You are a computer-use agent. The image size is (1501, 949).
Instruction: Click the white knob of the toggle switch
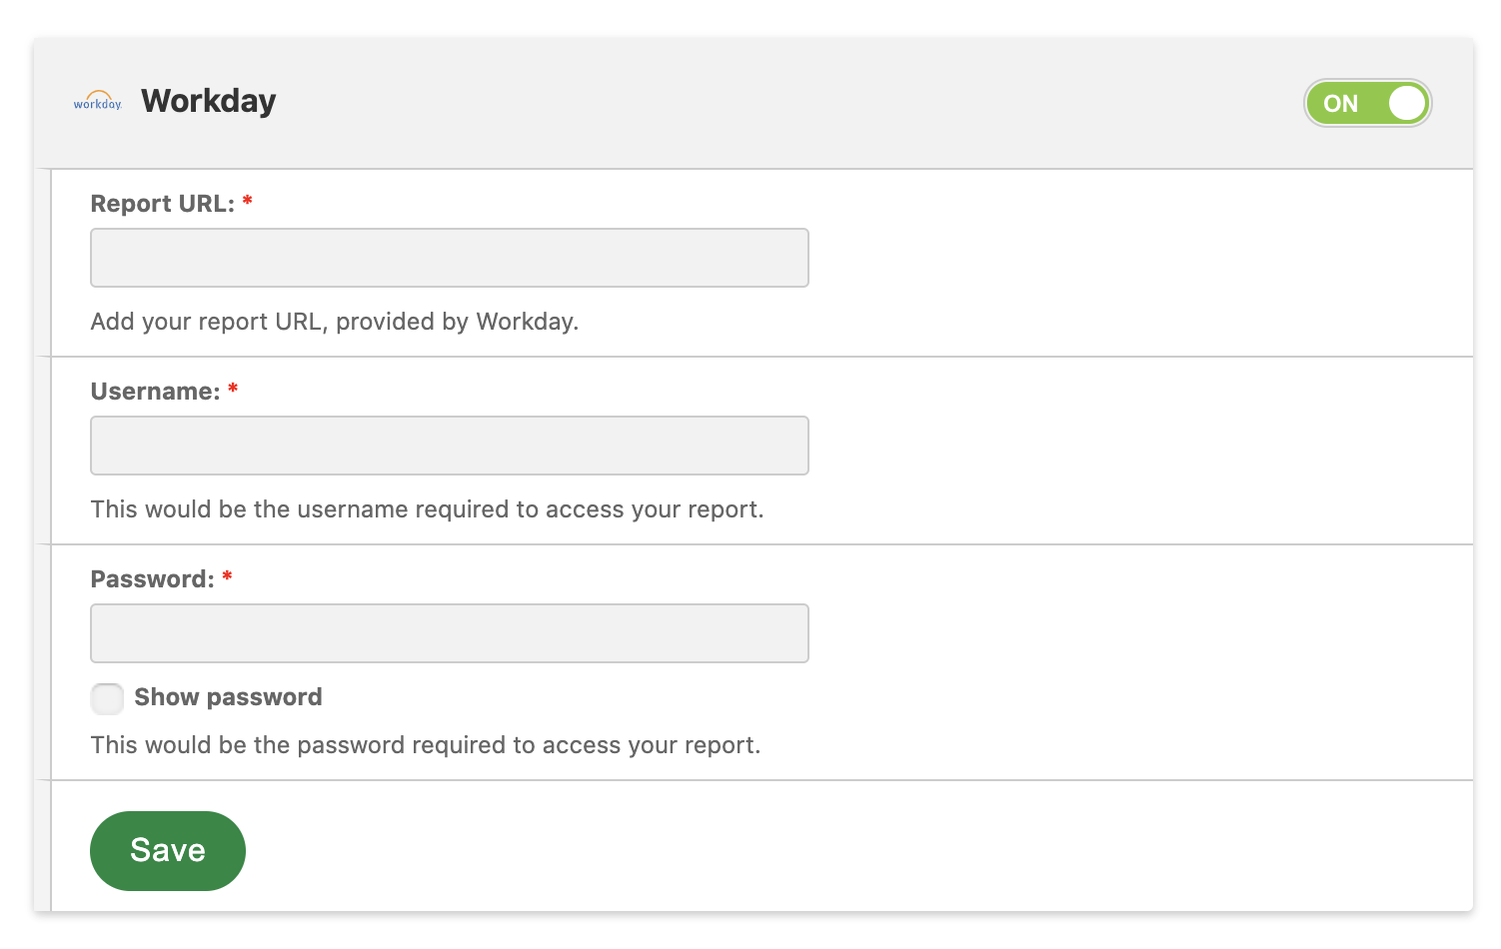click(1406, 103)
